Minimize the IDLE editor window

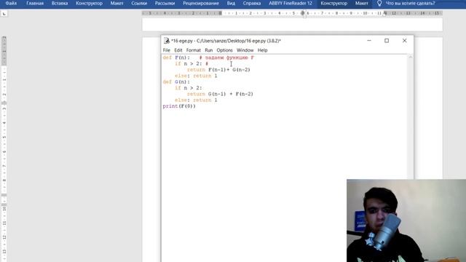pos(369,41)
